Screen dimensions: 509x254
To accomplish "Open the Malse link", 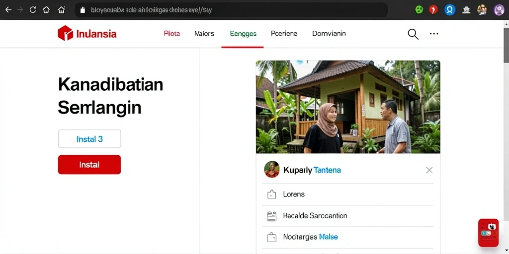I will pyautogui.click(x=329, y=237).
